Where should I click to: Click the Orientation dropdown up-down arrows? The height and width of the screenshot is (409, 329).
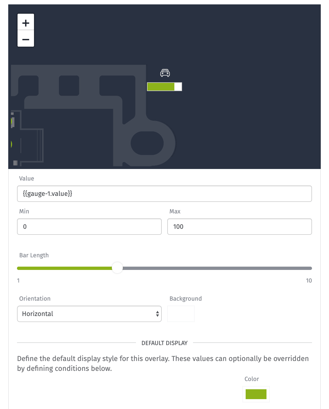coord(157,314)
